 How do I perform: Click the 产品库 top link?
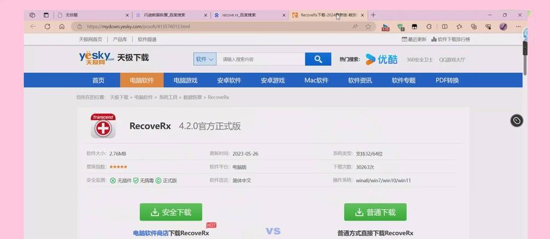point(120,39)
